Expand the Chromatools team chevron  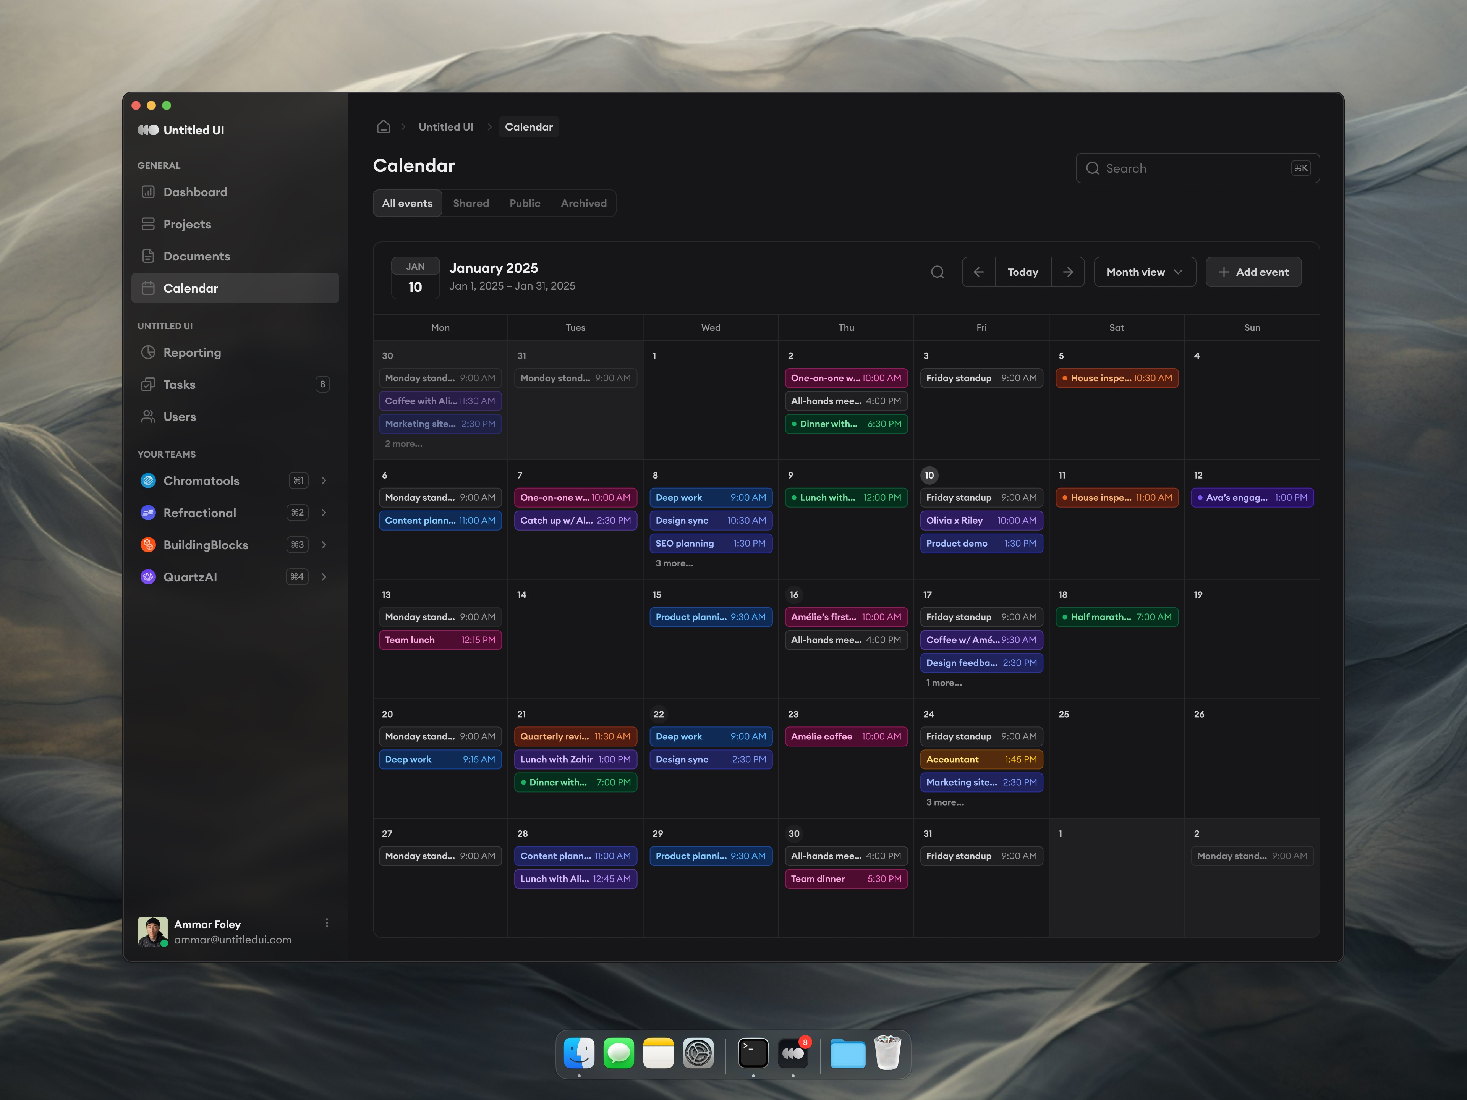tap(324, 481)
